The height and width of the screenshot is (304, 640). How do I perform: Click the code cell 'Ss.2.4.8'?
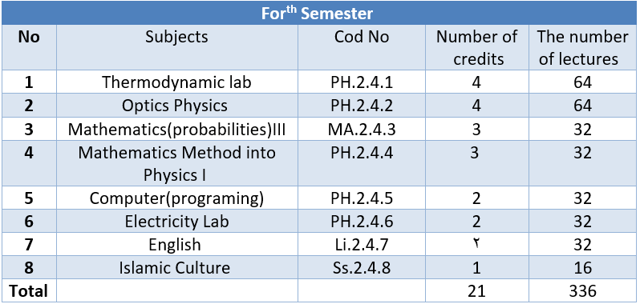point(362,268)
